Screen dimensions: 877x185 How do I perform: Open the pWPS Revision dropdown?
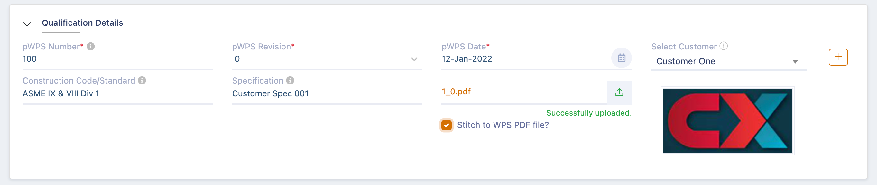tap(327, 59)
